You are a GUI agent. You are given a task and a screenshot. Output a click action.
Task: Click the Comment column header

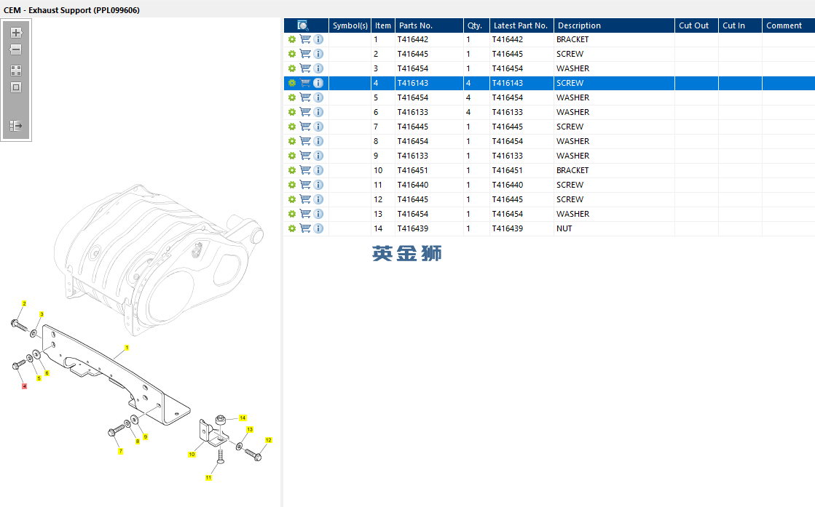(789, 25)
